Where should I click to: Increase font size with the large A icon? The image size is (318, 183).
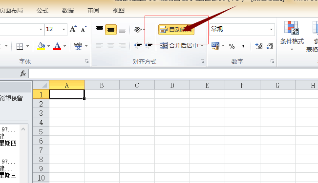point(73,29)
